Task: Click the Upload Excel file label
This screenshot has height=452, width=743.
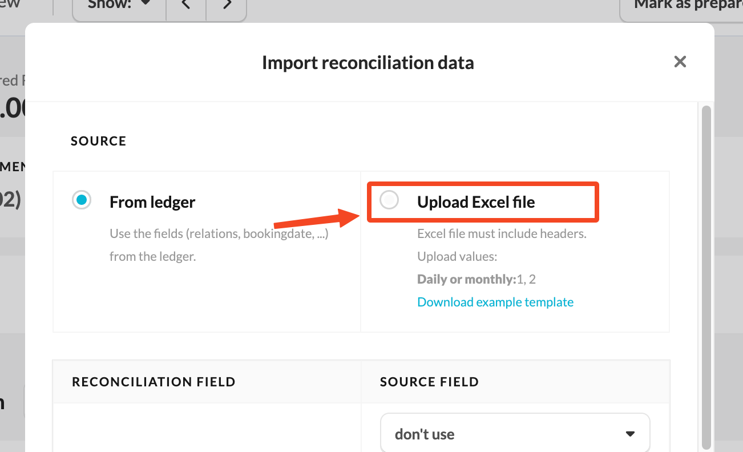Action: [476, 202]
